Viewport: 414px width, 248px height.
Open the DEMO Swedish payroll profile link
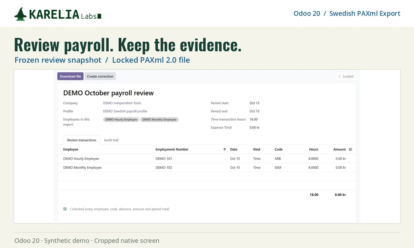(125, 111)
